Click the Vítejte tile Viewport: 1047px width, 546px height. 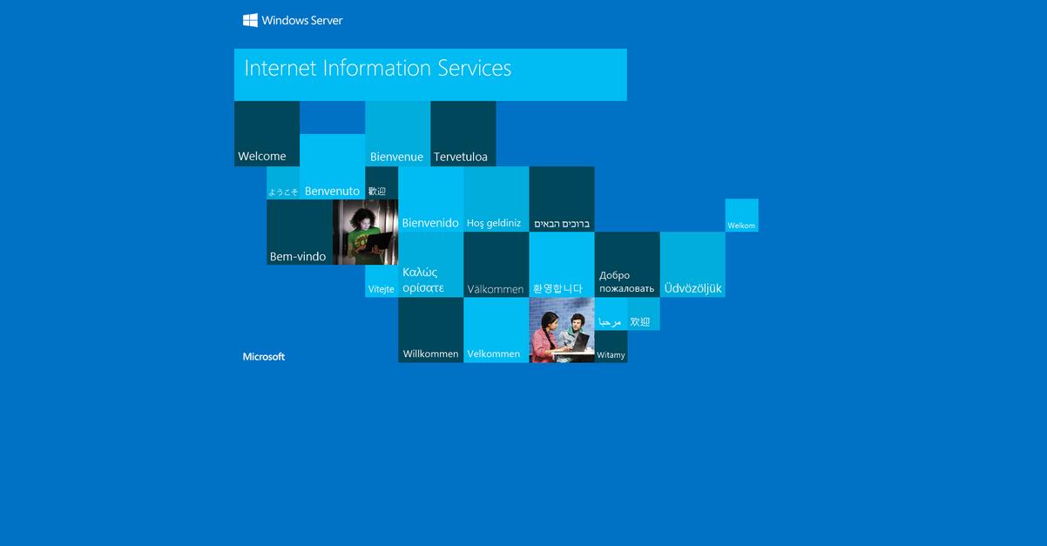(x=382, y=281)
